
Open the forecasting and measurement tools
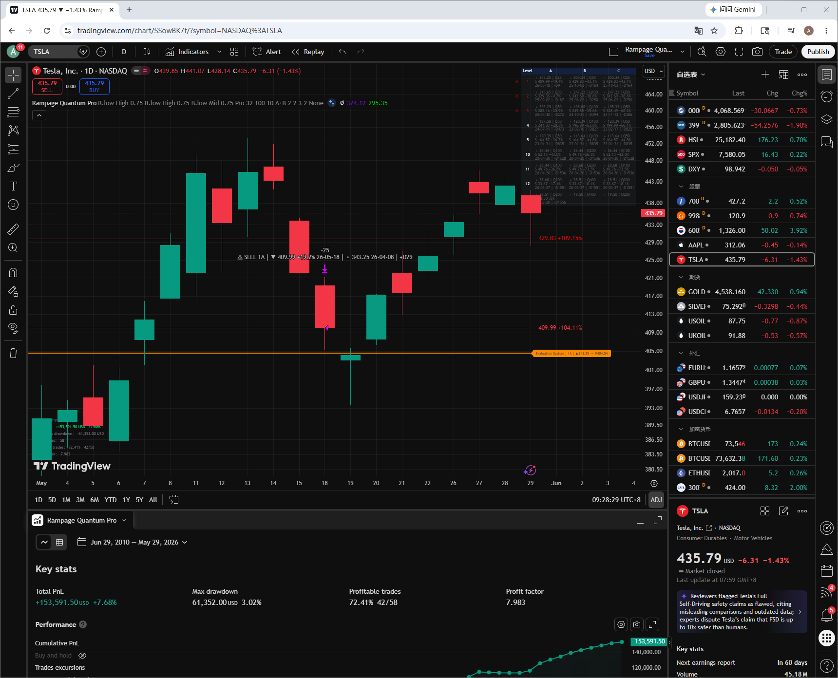[x=13, y=149]
